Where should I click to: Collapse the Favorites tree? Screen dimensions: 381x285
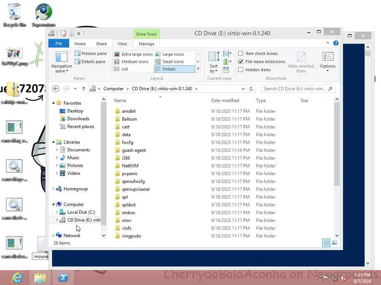click(x=53, y=103)
